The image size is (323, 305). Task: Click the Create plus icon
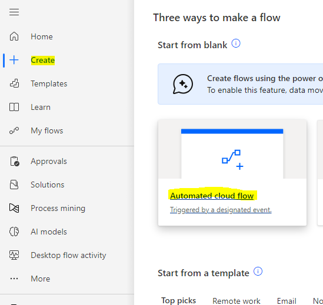[x=14, y=60]
